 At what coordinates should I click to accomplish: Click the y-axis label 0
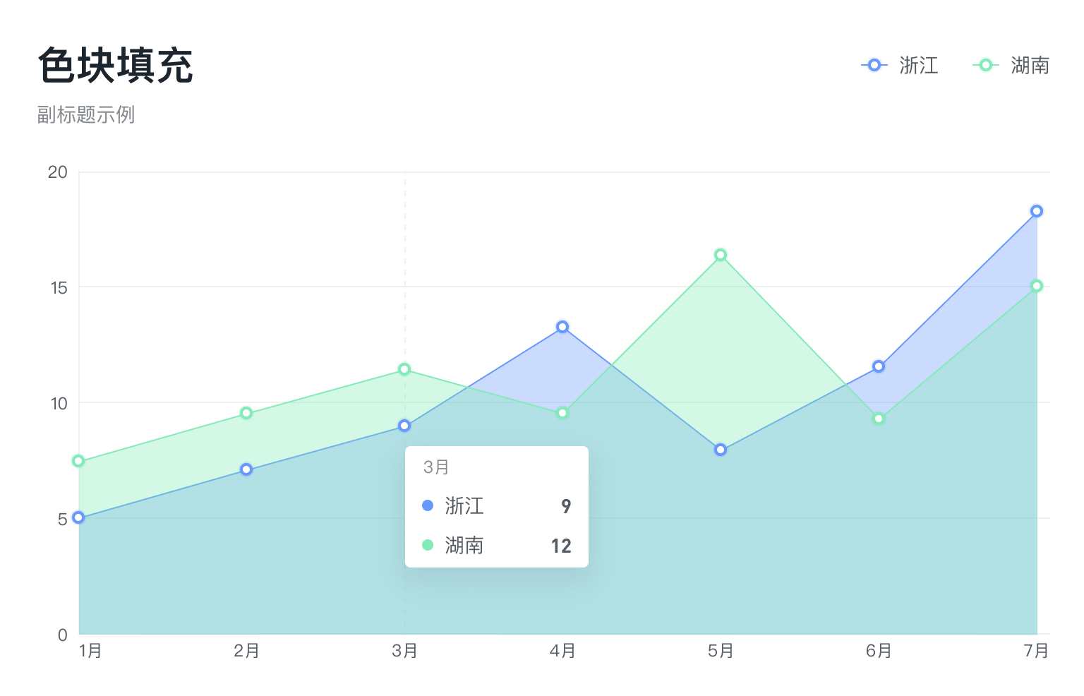click(63, 635)
